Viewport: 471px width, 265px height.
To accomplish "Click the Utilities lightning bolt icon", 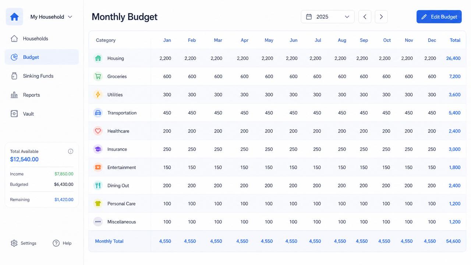I will pyautogui.click(x=98, y=95).
